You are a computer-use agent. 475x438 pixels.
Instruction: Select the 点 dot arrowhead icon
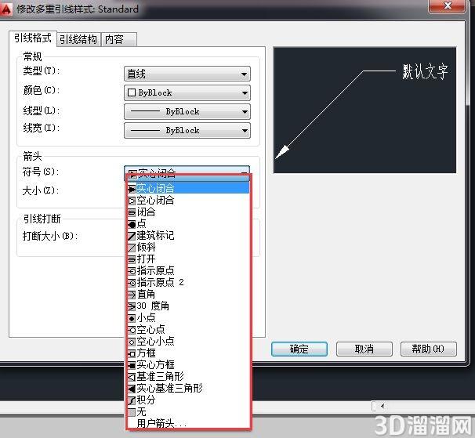tap(132, 224)
